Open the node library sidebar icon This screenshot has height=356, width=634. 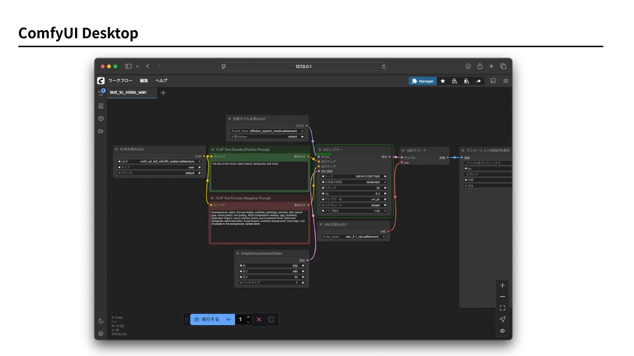coord(101,106)
